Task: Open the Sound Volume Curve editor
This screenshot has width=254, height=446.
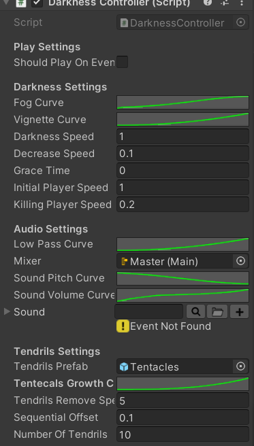Action: [x=182, y=295]
